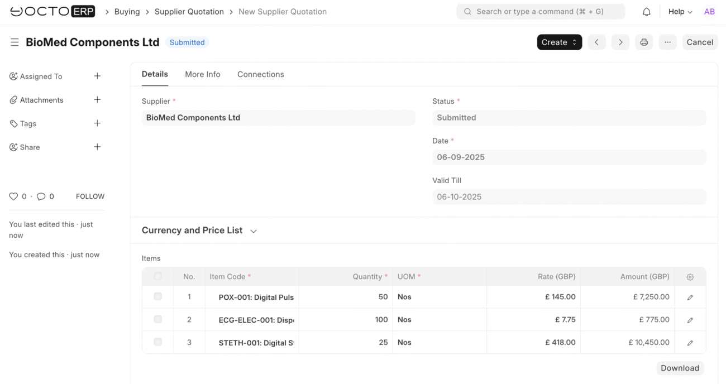Click the Status field showing Submitted

pyautogui.click(x=569, y=118)
